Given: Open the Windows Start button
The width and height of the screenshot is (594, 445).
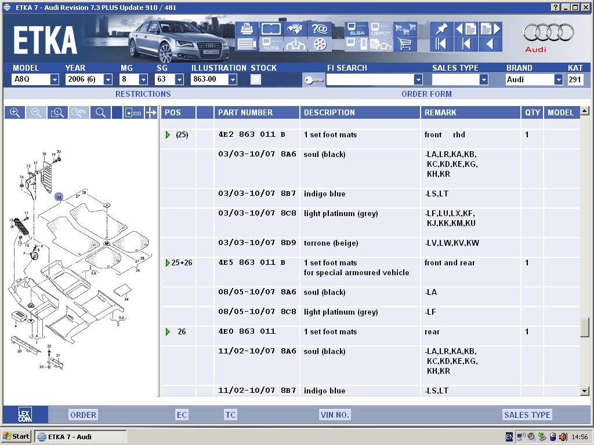Looking at the screenshot, I should point(16,436).
